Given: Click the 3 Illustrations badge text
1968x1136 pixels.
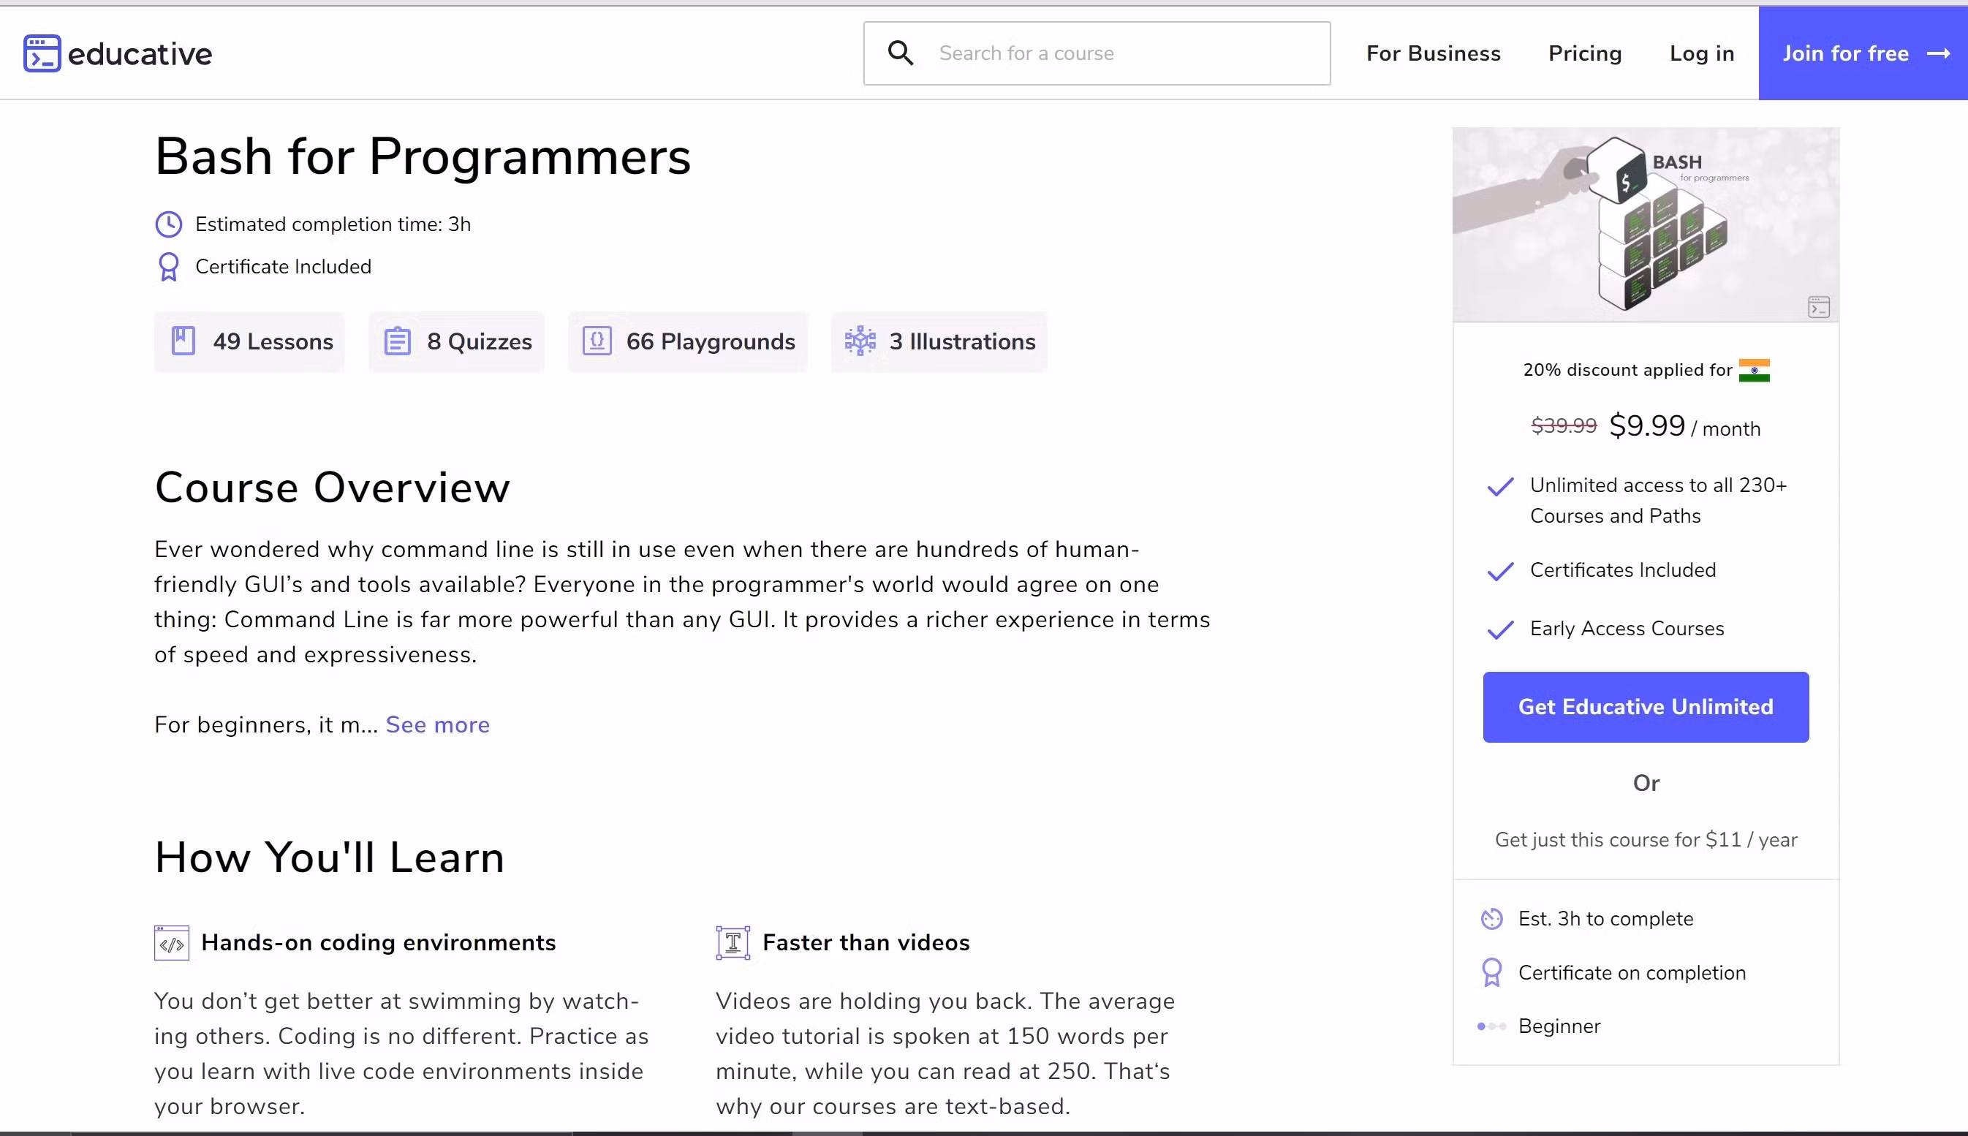Looking at the screenshot, I should click(963, 341).
